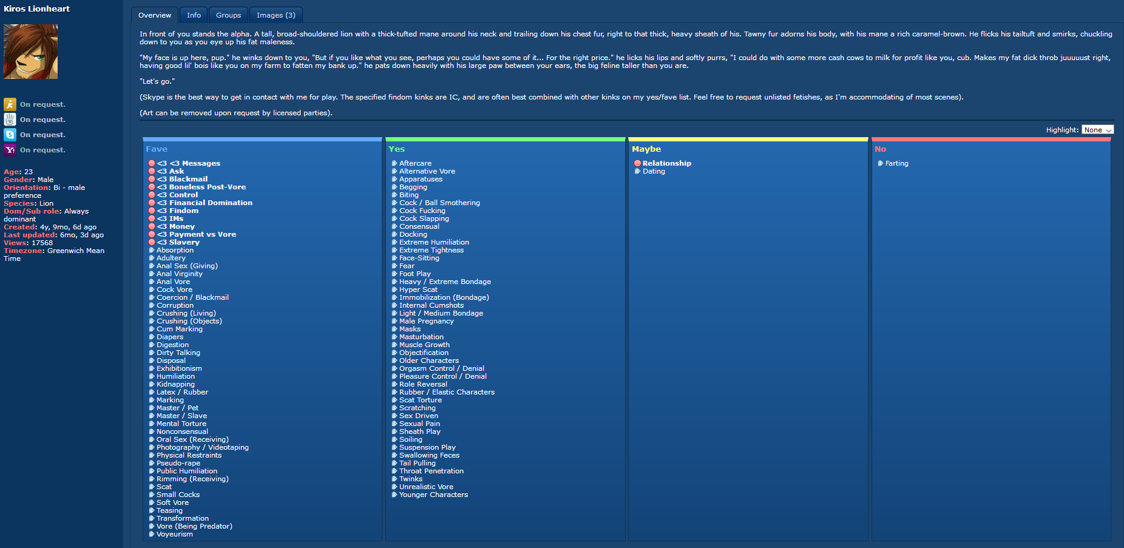
Task: Click the 'Relationship' entry under Maybe
Action: (x=667, y=163)
